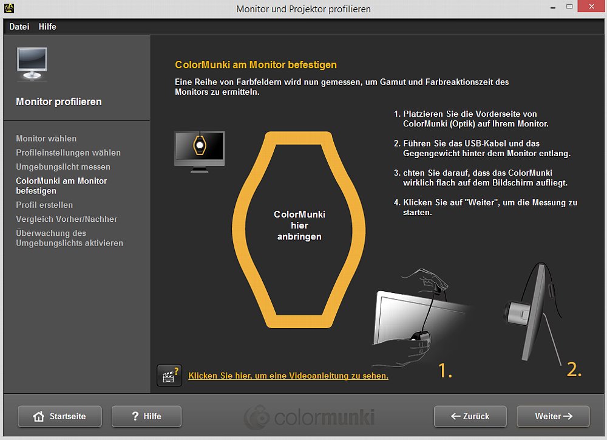Select 'ColorMunki am Monitor befestigen' step
This screenshot has height=440, width=607.
pos(61,186)
